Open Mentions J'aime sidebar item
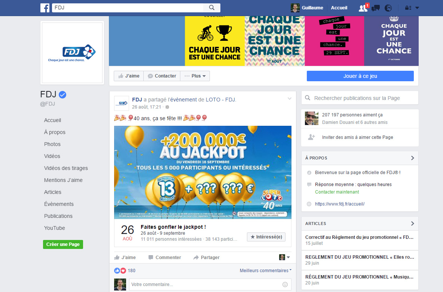The image size is (443, 292). coord(63,180)
